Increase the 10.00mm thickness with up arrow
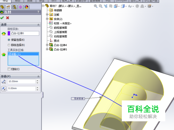This screenshot has height=130, width=174. click(x=37, y=80)
